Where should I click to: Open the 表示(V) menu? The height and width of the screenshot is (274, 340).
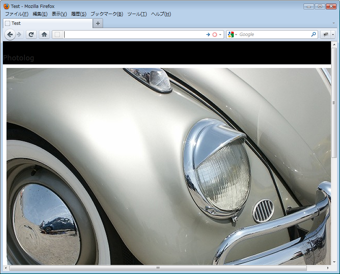point(59,14)
